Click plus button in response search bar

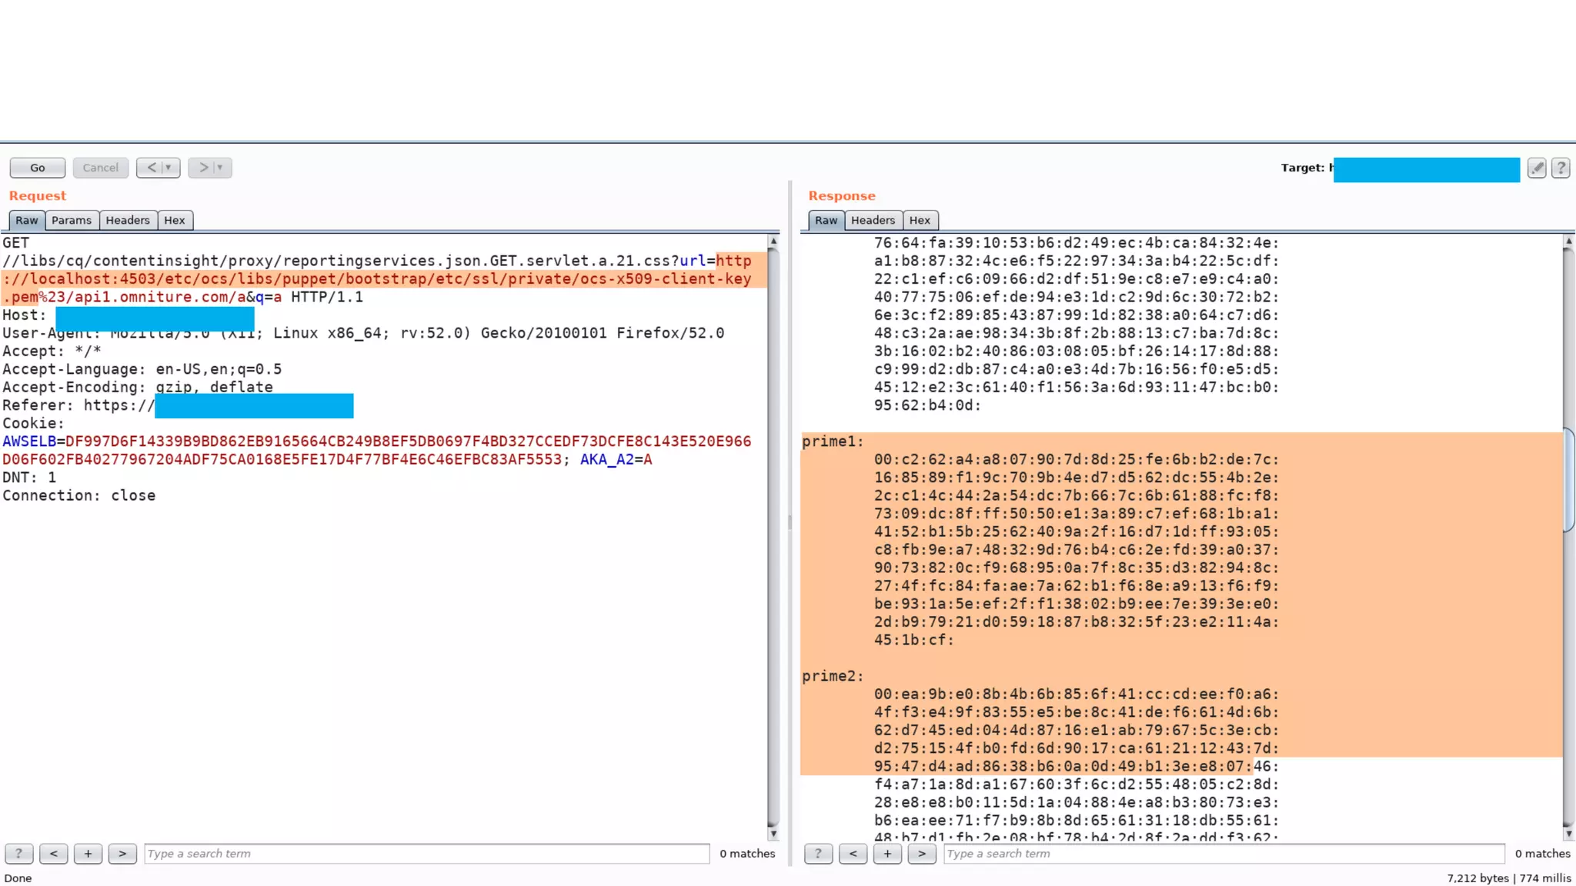tap(887, 854)
